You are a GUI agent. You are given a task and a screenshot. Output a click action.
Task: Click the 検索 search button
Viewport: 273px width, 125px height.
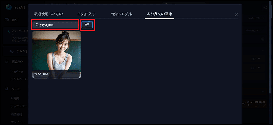coord(87,25)
